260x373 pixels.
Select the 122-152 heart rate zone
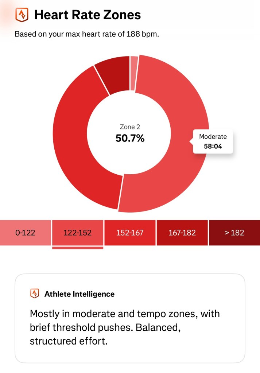(x=78, y=233)
